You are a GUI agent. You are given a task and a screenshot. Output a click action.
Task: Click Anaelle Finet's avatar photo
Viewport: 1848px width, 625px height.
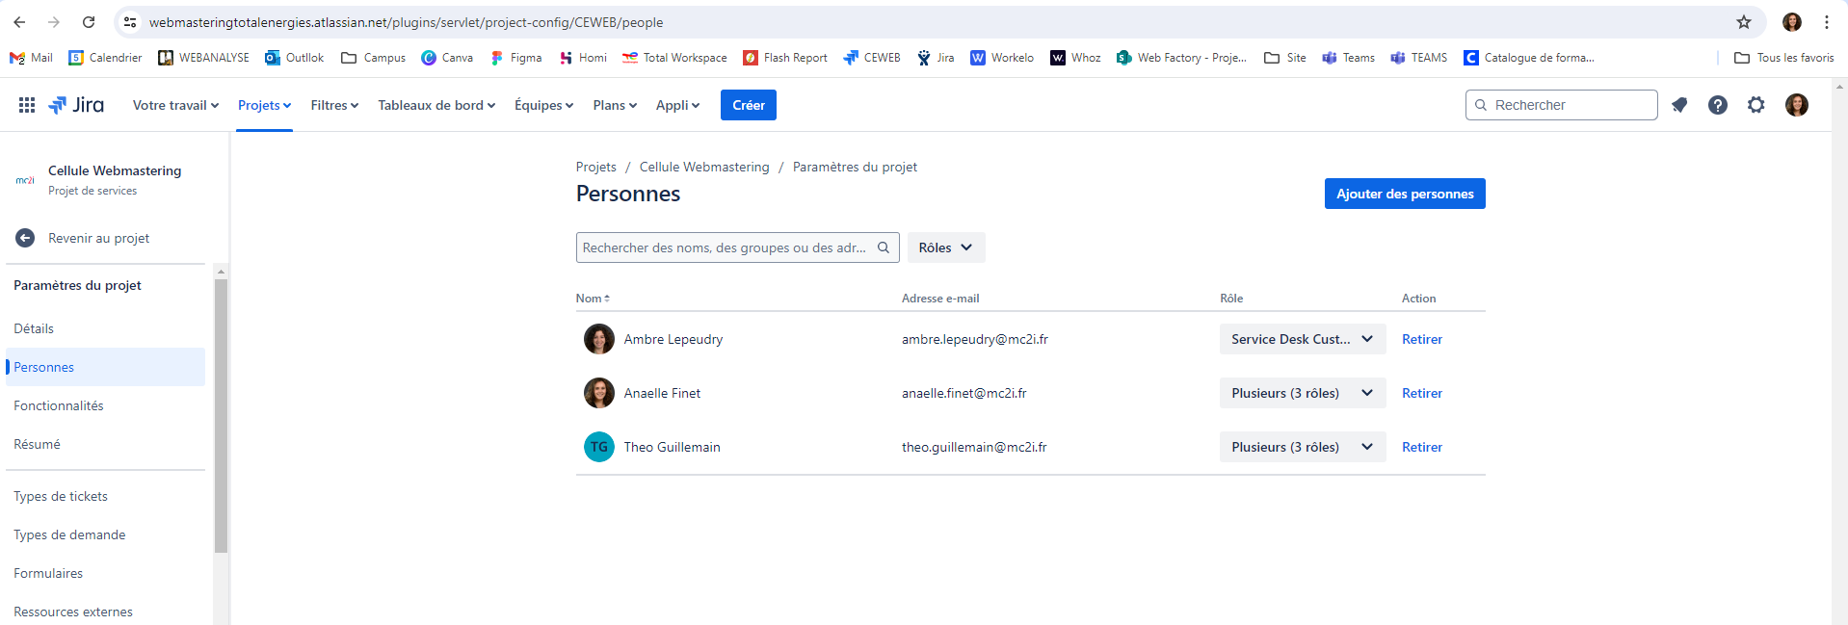599,393
